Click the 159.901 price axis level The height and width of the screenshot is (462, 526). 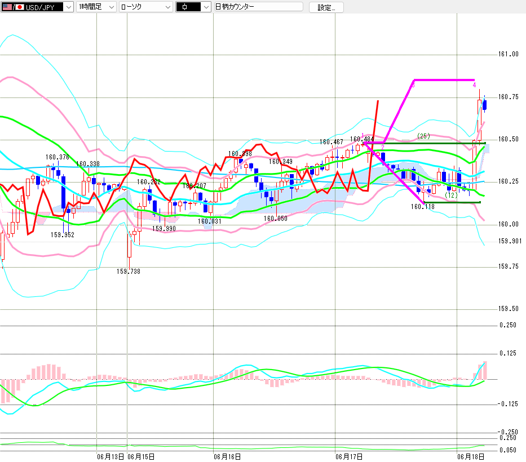510,241
